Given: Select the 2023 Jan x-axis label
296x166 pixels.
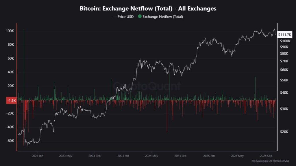Looking at the screenshot, I should [37, 156].
